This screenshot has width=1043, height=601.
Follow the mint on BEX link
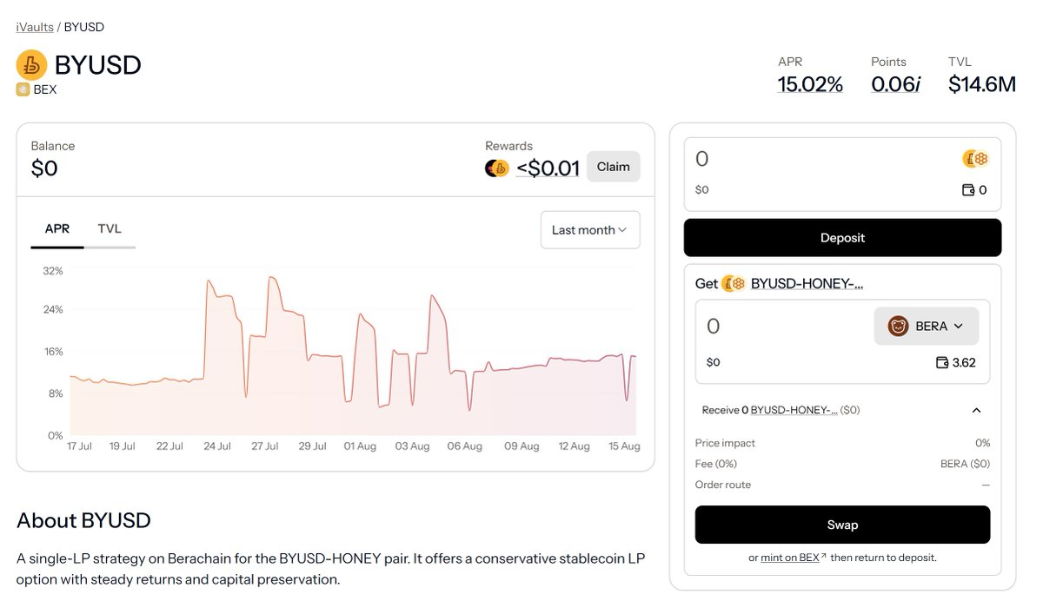click(792, 558)
